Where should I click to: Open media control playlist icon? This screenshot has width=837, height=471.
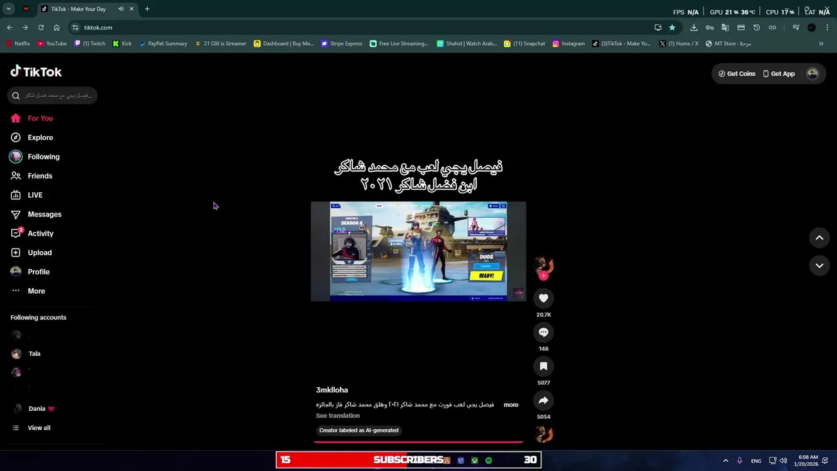tap(796, 27)
